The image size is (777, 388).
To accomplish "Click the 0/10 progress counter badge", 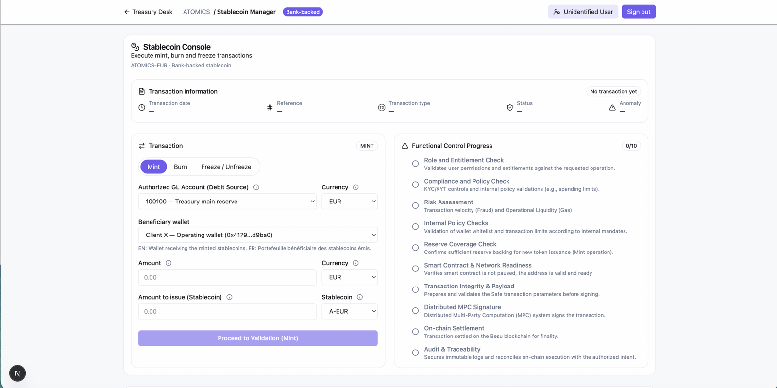I will tap(631, 146).
